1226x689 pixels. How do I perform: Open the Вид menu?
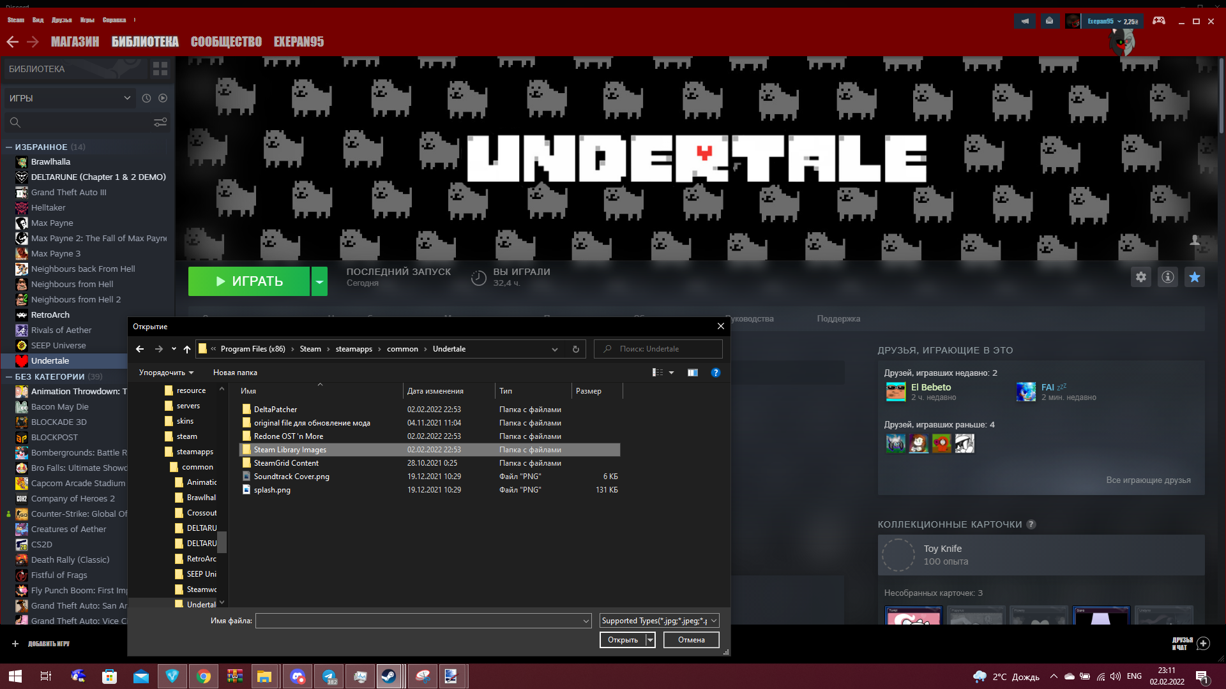pos(38,20)
